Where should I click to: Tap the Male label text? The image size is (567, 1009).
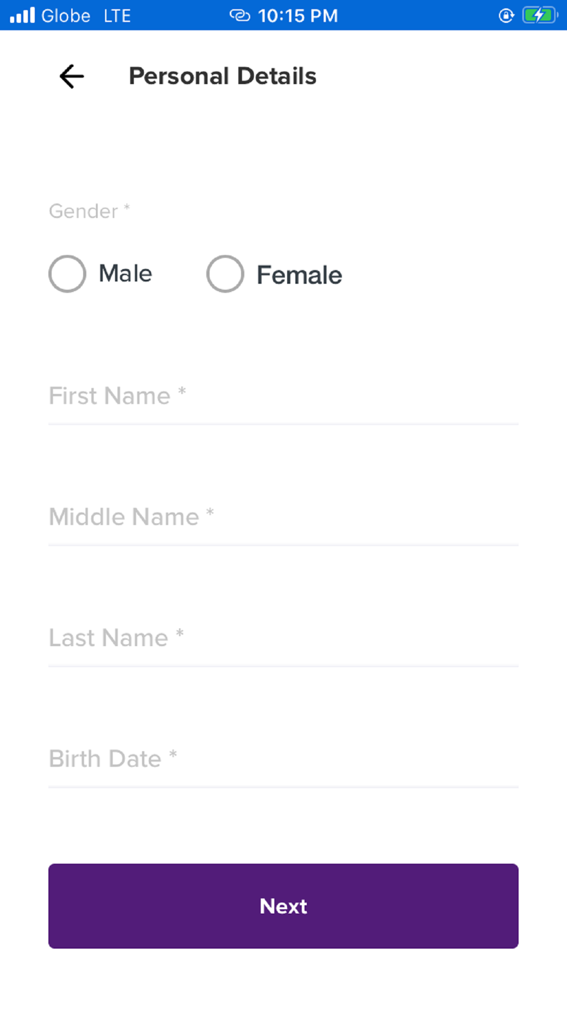[x=125, y=274]
